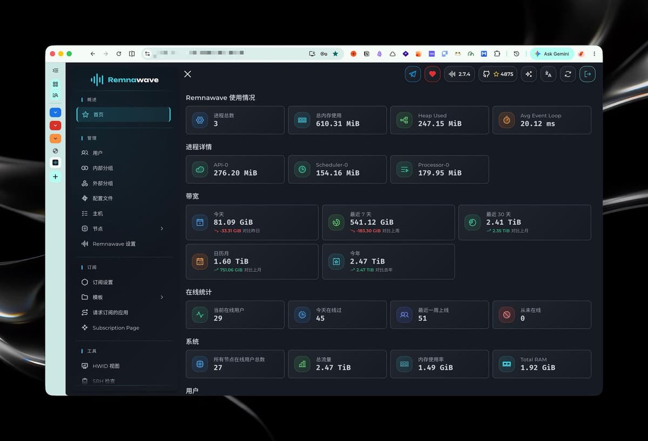
Task: Click the Remnawave logo in sidebar
Action: click(125, 79)
